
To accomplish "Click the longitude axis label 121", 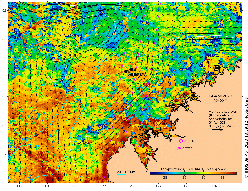I will (75, 186).
